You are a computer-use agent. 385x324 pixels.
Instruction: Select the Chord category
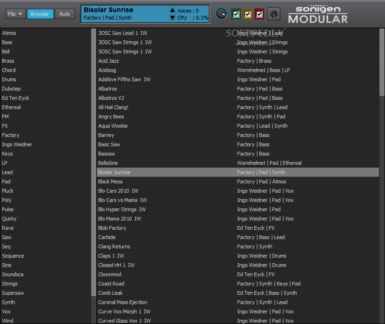coord(46,70)
